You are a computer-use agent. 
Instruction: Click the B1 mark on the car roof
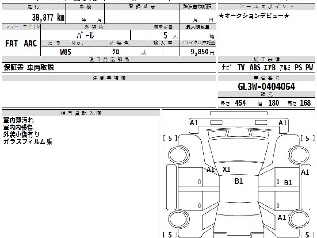(x=239, y=181)
